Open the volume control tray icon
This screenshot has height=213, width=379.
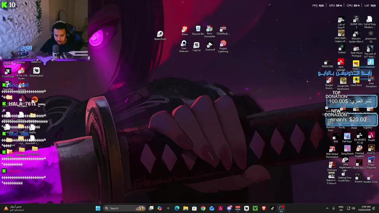(x=354, y=208)
